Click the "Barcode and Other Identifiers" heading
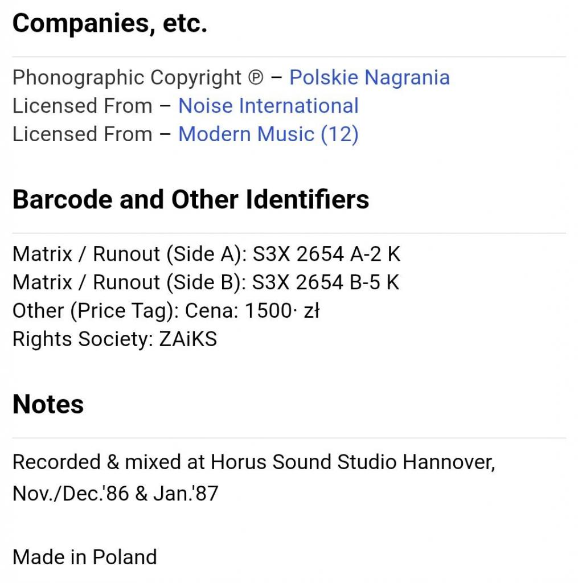 pyautogui.click(x=191, y=200)
